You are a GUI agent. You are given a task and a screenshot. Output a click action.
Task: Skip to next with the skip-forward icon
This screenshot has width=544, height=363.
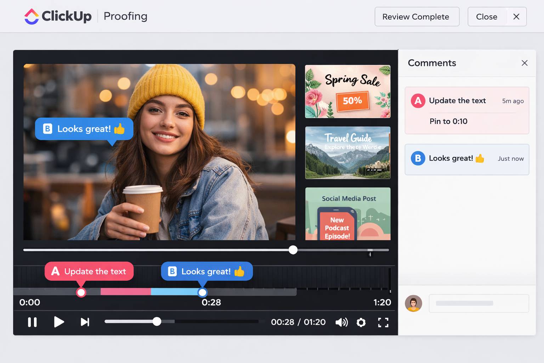pyautogui.click(x=85, y=322)
